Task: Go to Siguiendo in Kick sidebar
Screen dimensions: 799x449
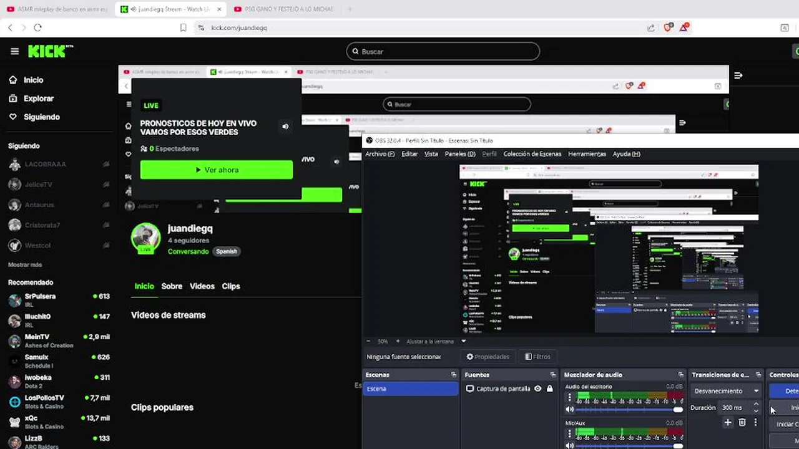Action: click(x=34, y=117)
